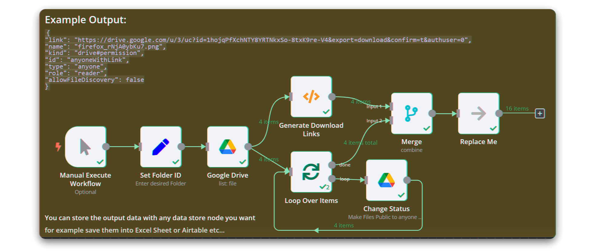This screenshot has width=595, height=251.
Task: Select the Manual Execute Workflow trigger node
Action: tap(86, 147)
